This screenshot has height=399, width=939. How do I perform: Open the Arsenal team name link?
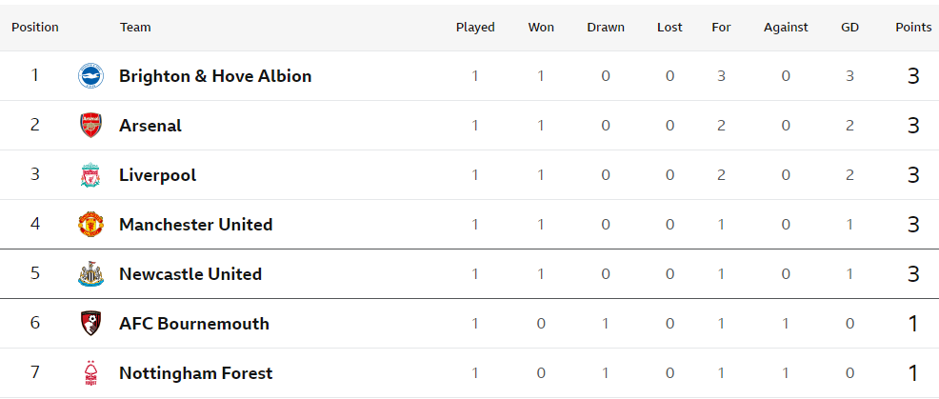[x=150, y=126]
